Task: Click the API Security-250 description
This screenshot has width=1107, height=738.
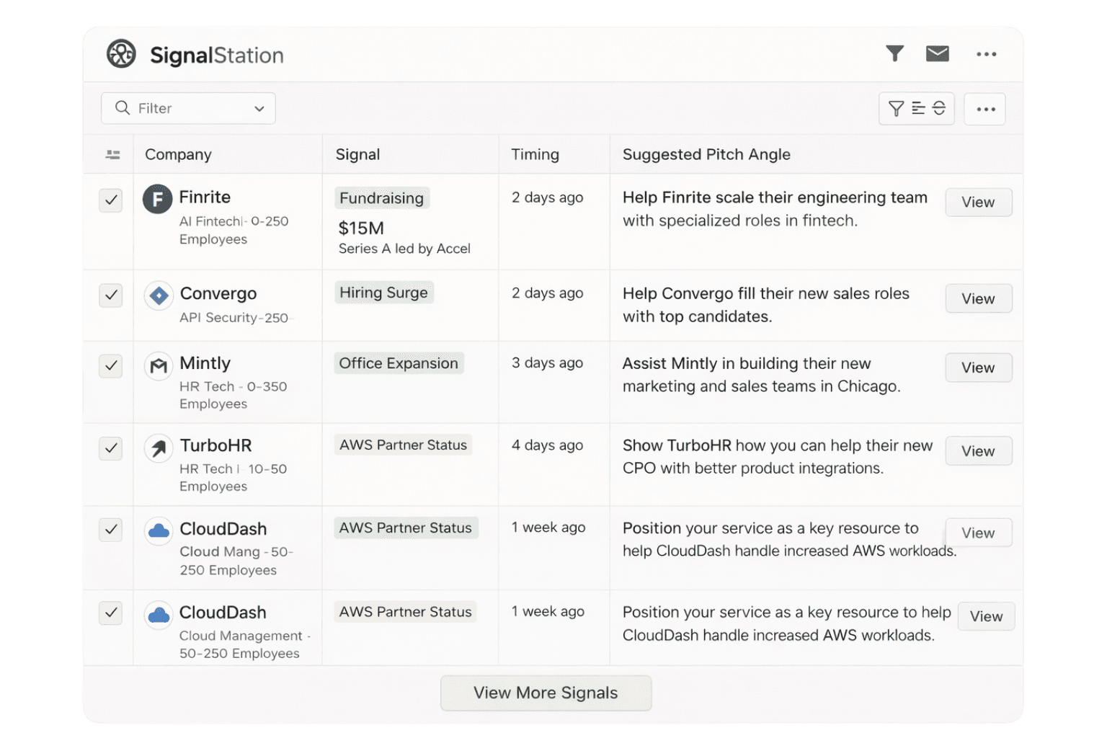Action: point(234,318)
